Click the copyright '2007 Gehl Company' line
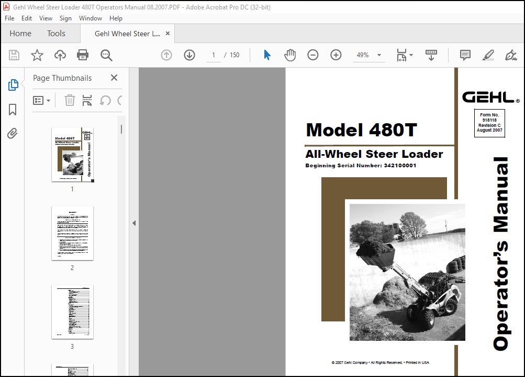This screenshot has height=377, width=525. click(x=380, y=362)
